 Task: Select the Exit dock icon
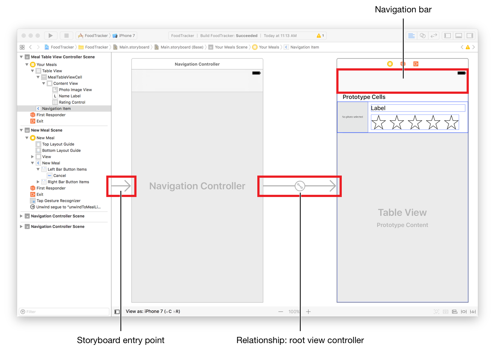click(416, 64)
